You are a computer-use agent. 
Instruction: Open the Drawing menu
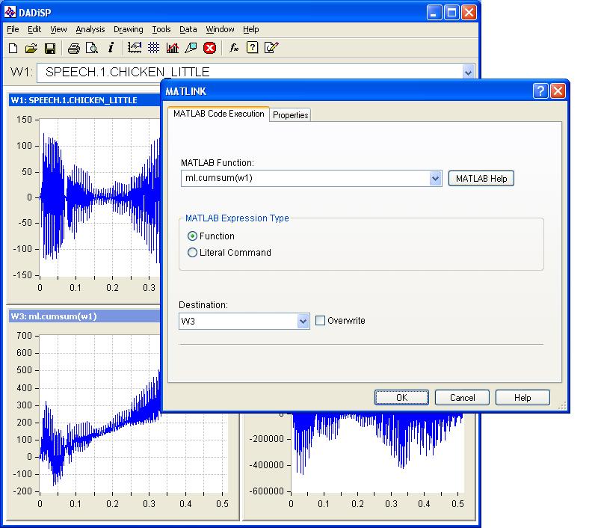[x=129, y=29]
